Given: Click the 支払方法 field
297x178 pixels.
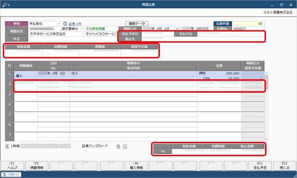Looking at the screenshot, I should click(x=231, y=34).
